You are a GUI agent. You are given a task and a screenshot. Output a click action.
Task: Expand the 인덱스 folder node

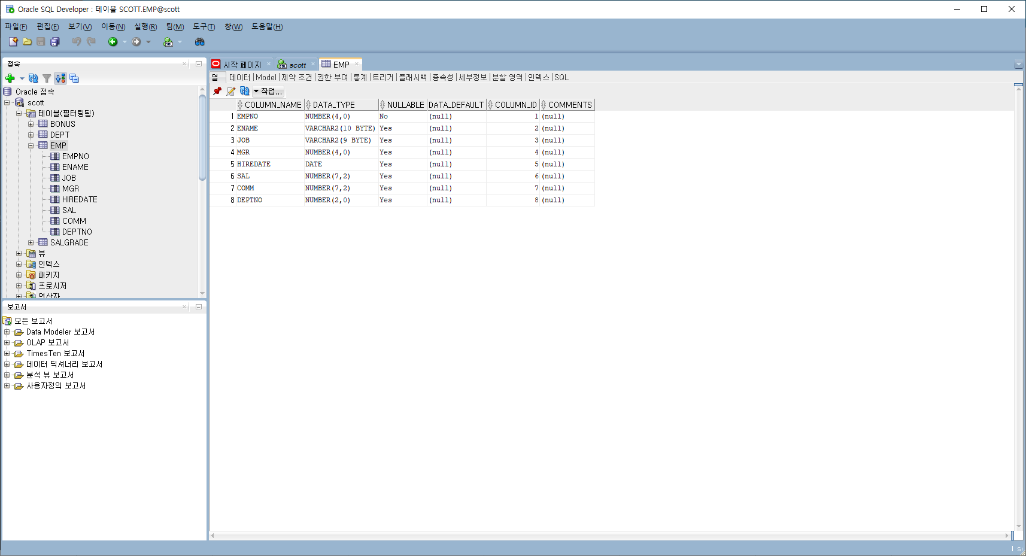19,264
